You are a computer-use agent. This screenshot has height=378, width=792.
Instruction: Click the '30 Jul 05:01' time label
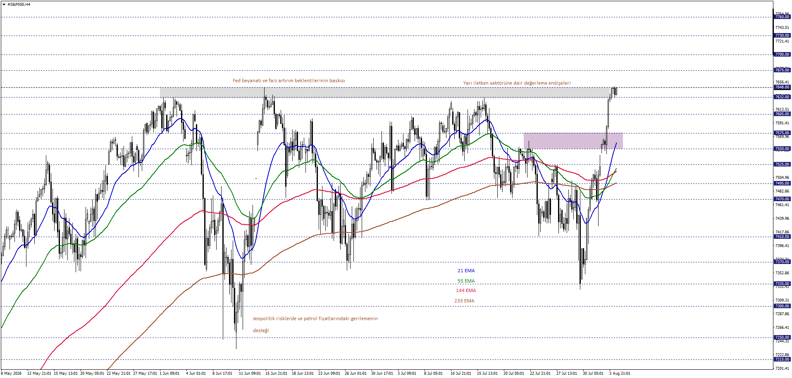pyautogui.click(x=593, y=373)
